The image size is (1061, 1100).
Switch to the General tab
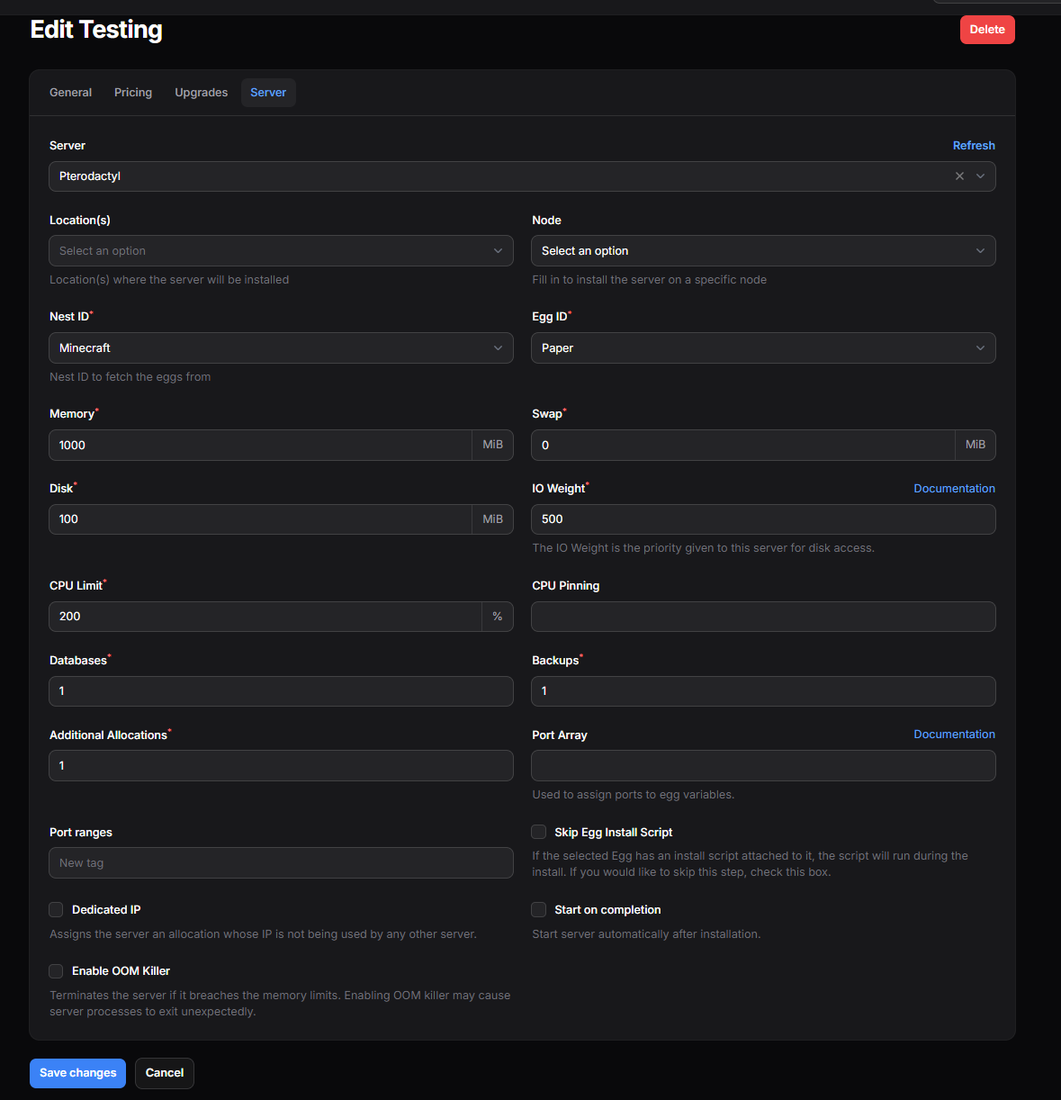click(70, 93)
